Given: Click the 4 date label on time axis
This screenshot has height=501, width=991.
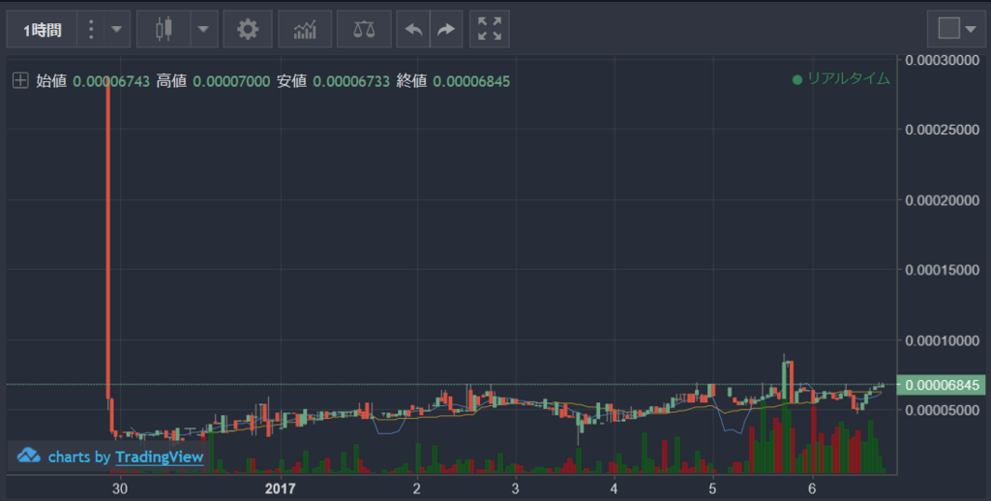Looking at the screenshot, I should point(614,488).
